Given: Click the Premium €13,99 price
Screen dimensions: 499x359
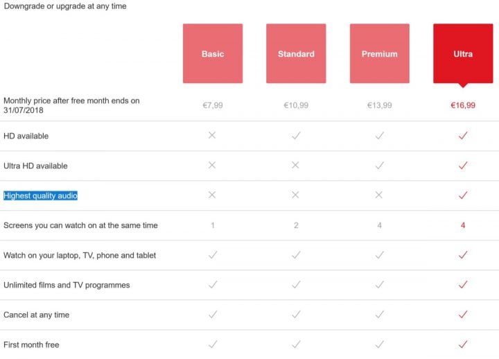Looking at the screenshot, I should point(379,106).
